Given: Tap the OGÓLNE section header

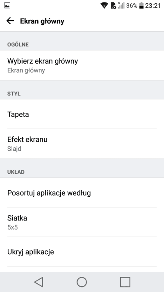Looking at the screenshot, I should click(x=18, y=44).
